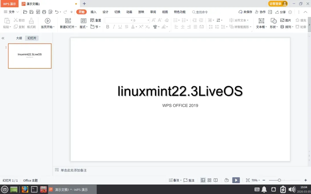Toggle normal view button in status bar

point(203,180)
